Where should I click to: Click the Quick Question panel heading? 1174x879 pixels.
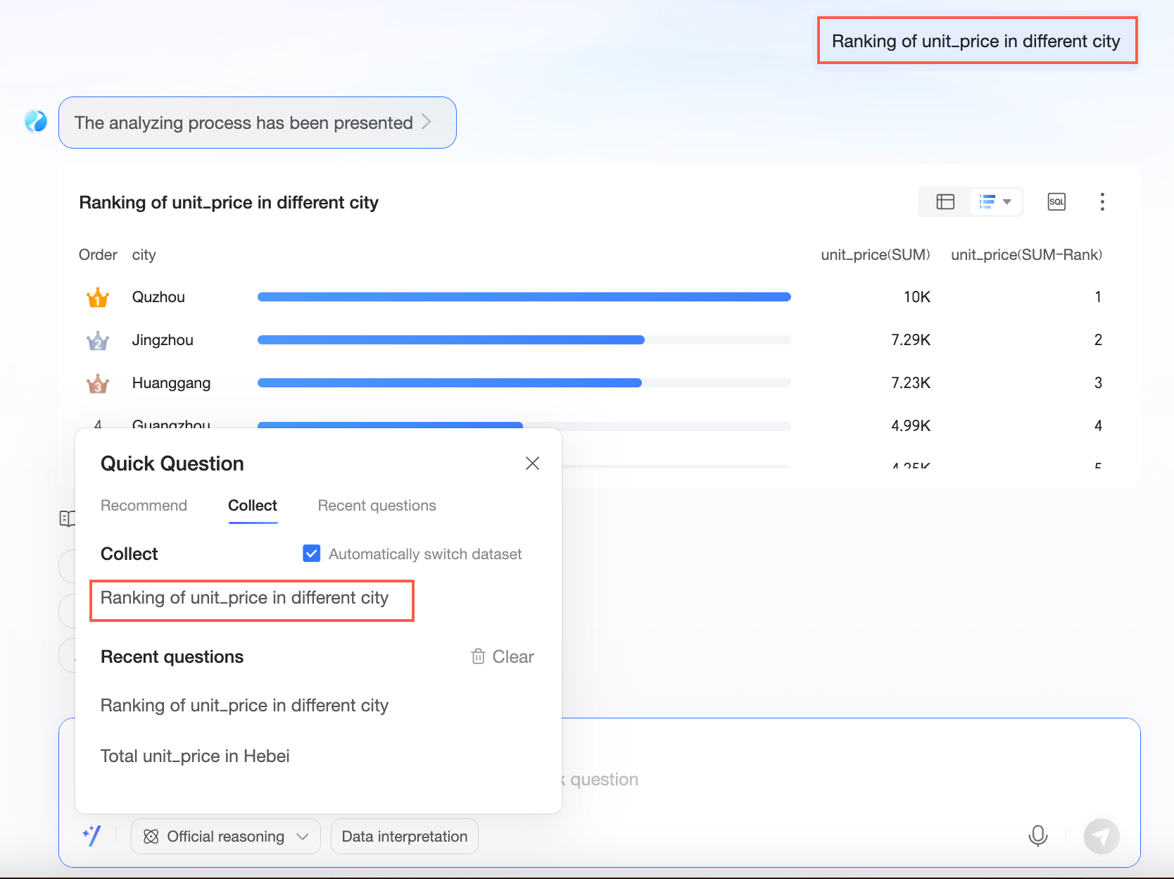[172, 463]
